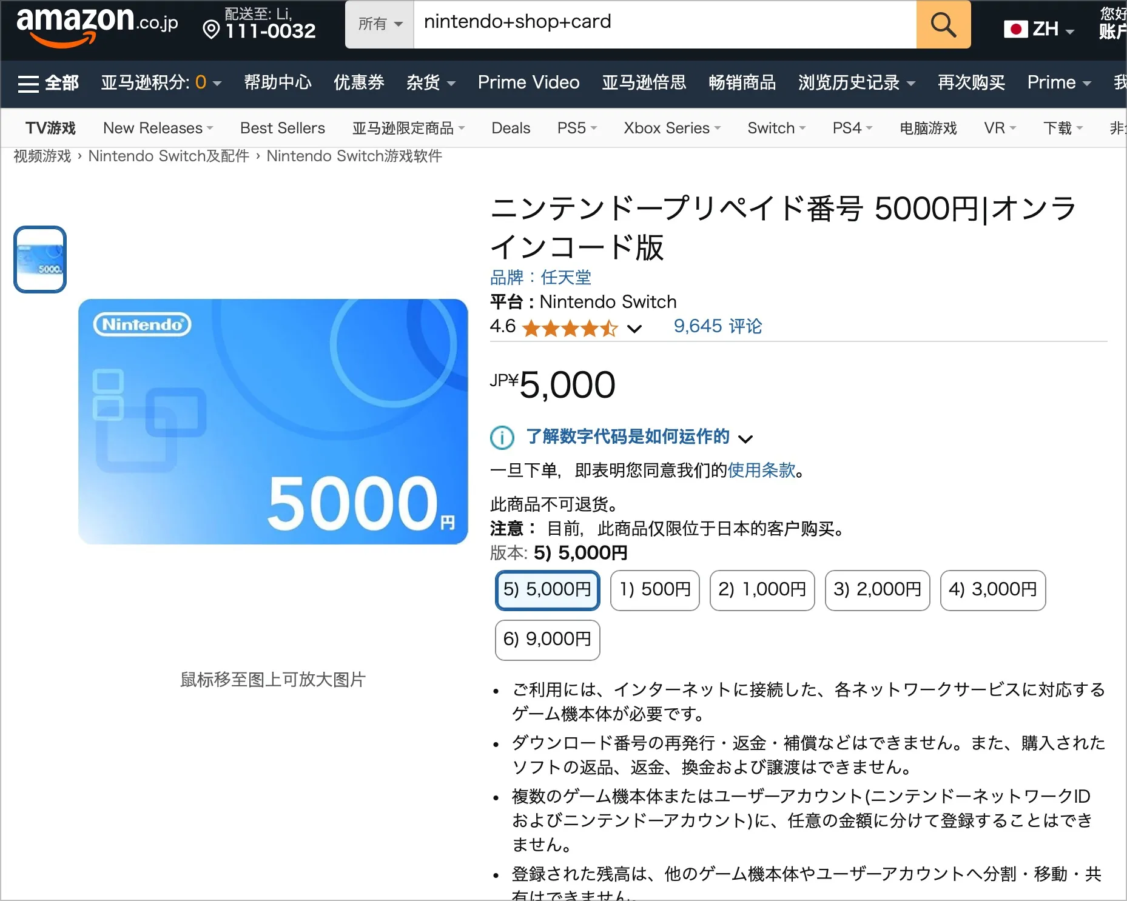Open Switch subnav menu
Image resolution: width=1127 pixels, height=901 pixels.
[x=776, y=128]
